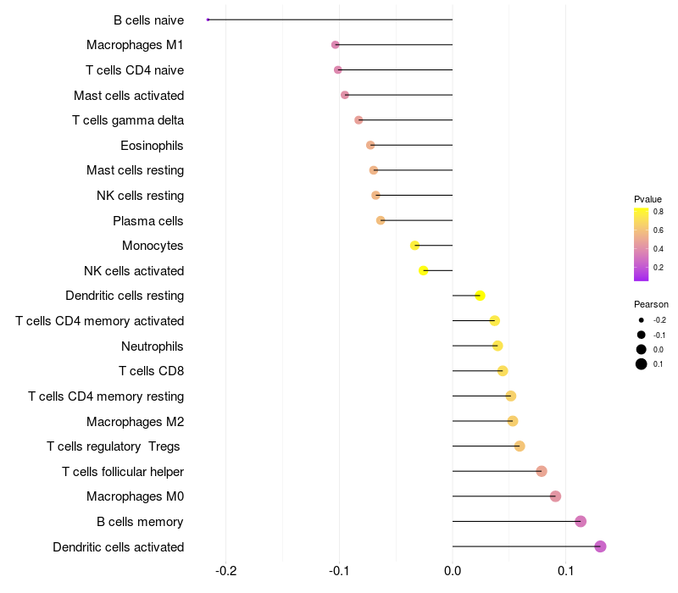Image resolution: width=678 pixels, height=593 pixels.
Task: Click the Dendritic cells resting dot
Action: [x=480, y=296]
